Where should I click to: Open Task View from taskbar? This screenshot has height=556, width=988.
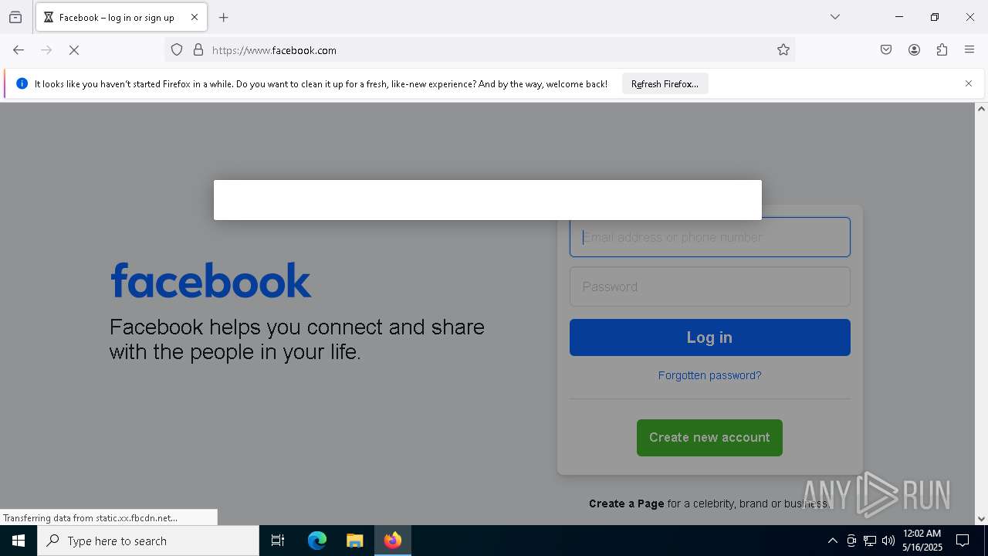point(278,541)
